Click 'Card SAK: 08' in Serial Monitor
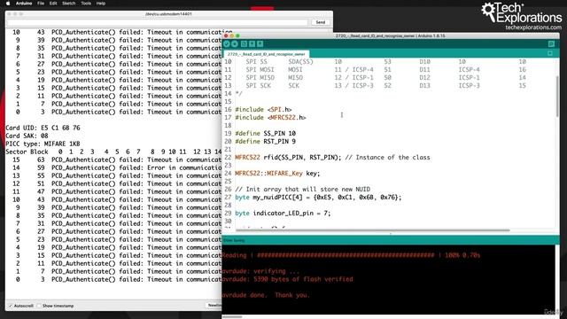The width and height of the screenshot is (567, 319). coord(27,136)
